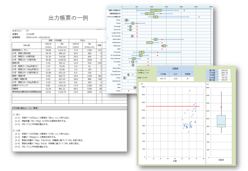Click the 1）成人 rules heading

coord(17,115)
